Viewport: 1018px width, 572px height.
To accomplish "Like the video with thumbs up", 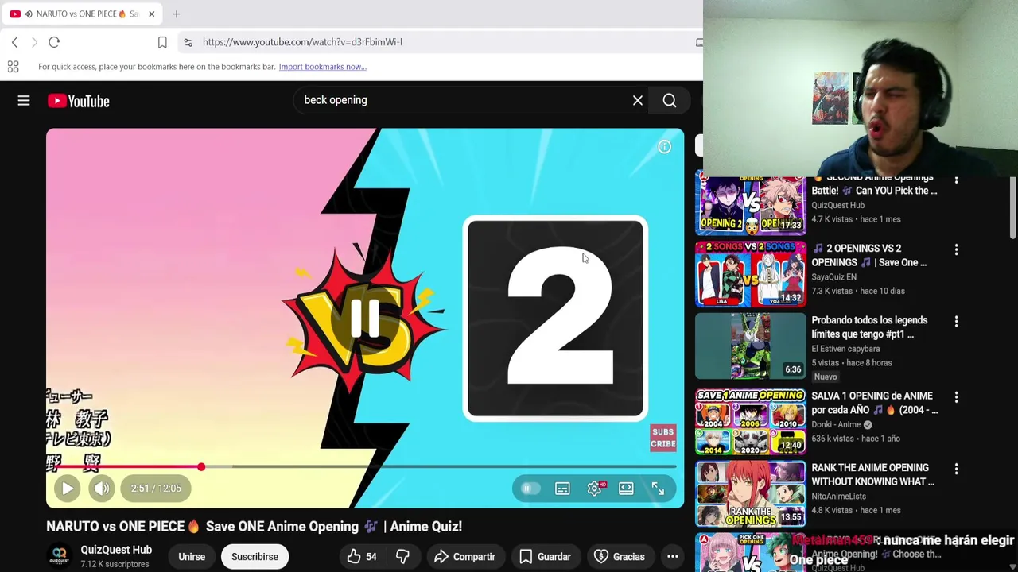I will [x=361, y=557].
